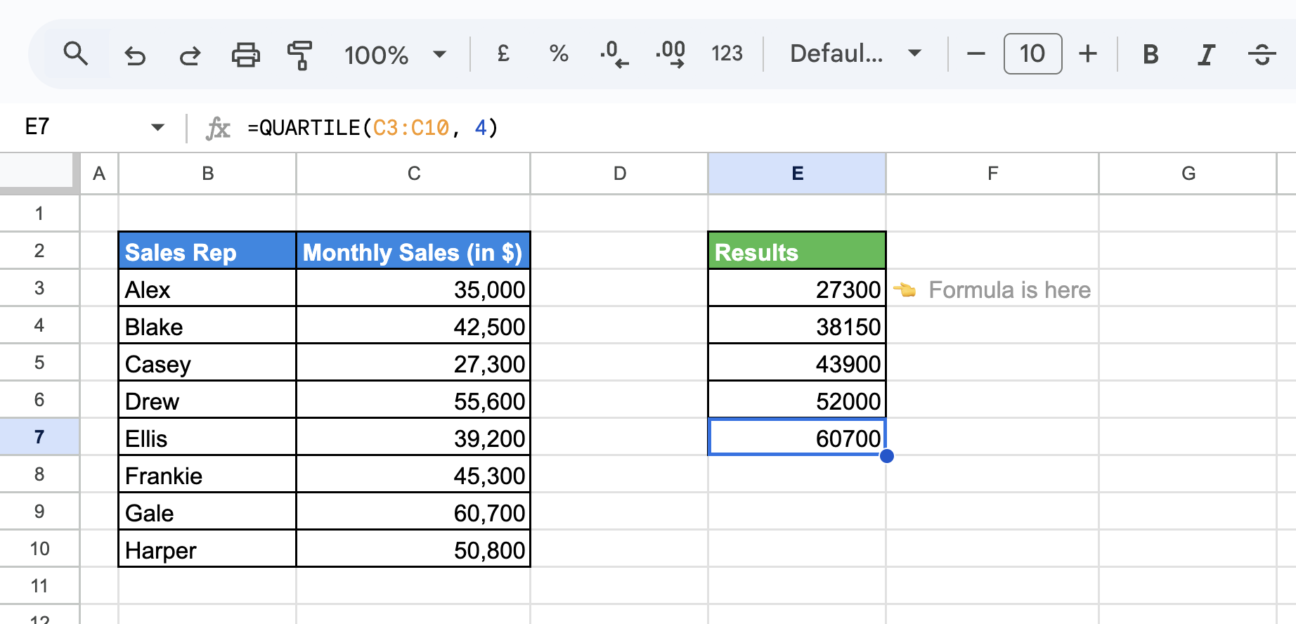Click the fx function icon
This screenshot has width=1296, height=624.
tap(218, 128)
